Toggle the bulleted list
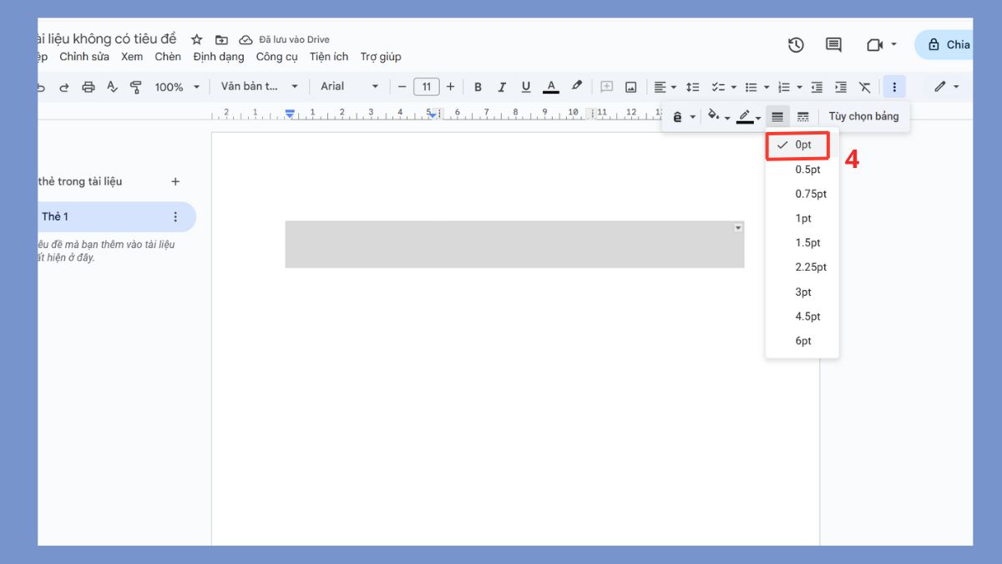 (751, 87)
